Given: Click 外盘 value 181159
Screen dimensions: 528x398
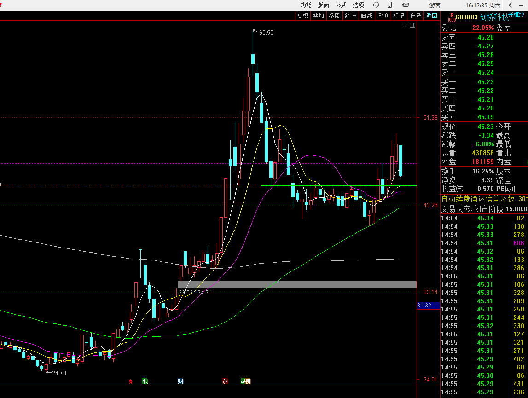Looking at the screenshot, I should 483,162.
